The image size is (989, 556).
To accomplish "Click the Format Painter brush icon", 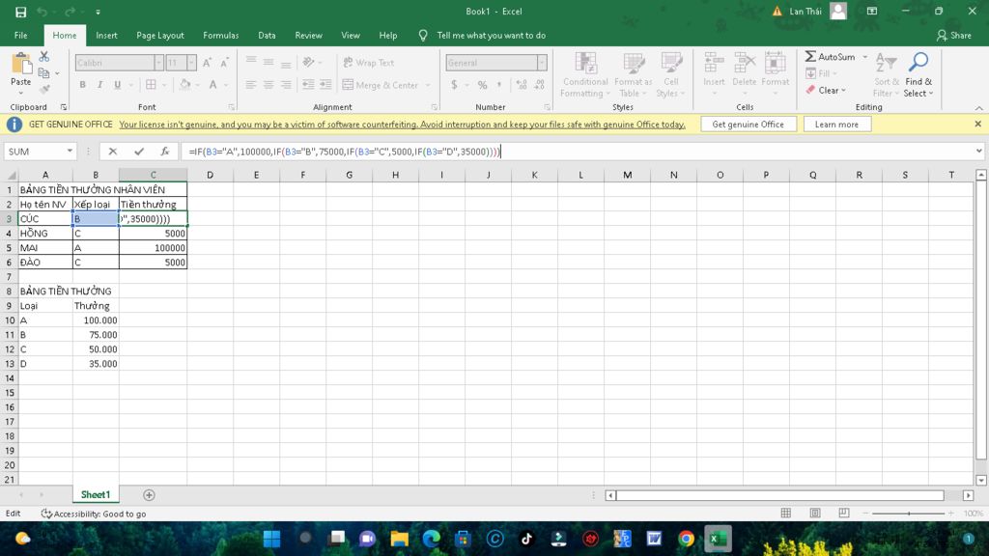I will 44,89.
